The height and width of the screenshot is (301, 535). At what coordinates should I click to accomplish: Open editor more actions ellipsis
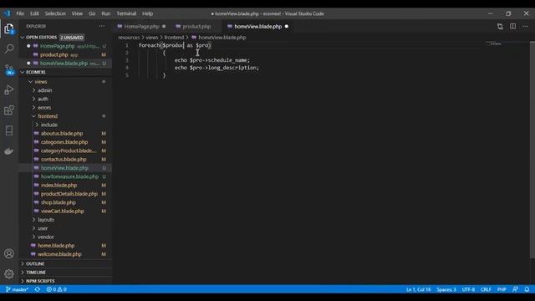coord(525,26)
